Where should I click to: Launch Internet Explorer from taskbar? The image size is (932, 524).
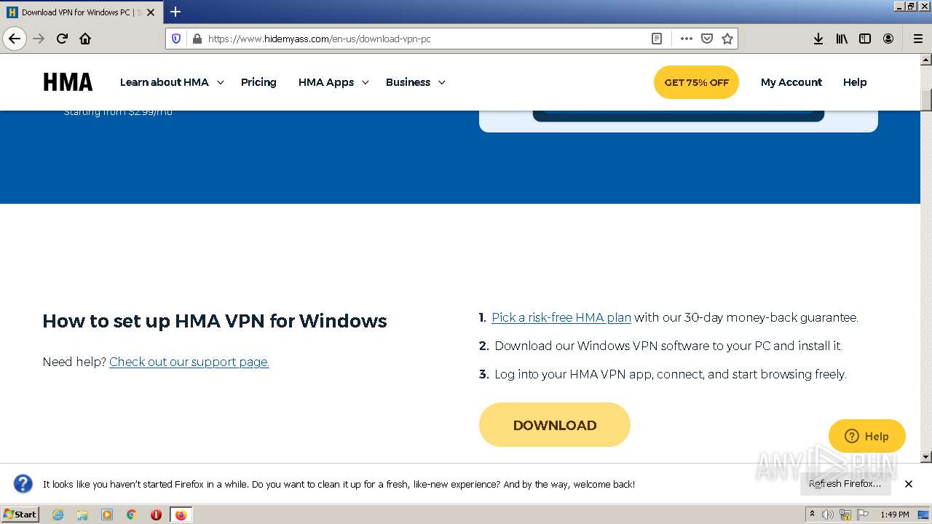tap(58, 515)
